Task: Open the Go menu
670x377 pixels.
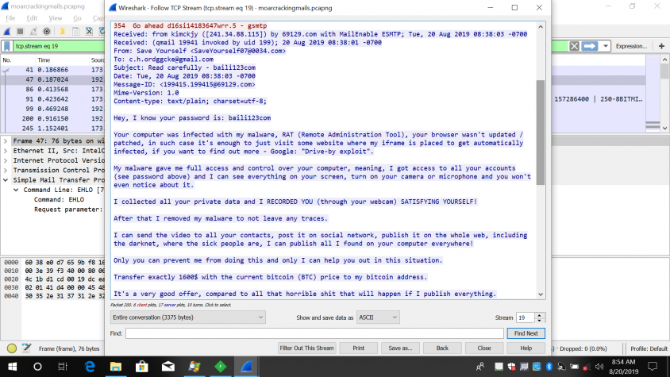Action: click(x=77, y=18)
